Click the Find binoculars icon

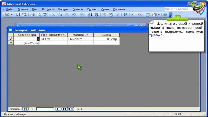point(125,15)
